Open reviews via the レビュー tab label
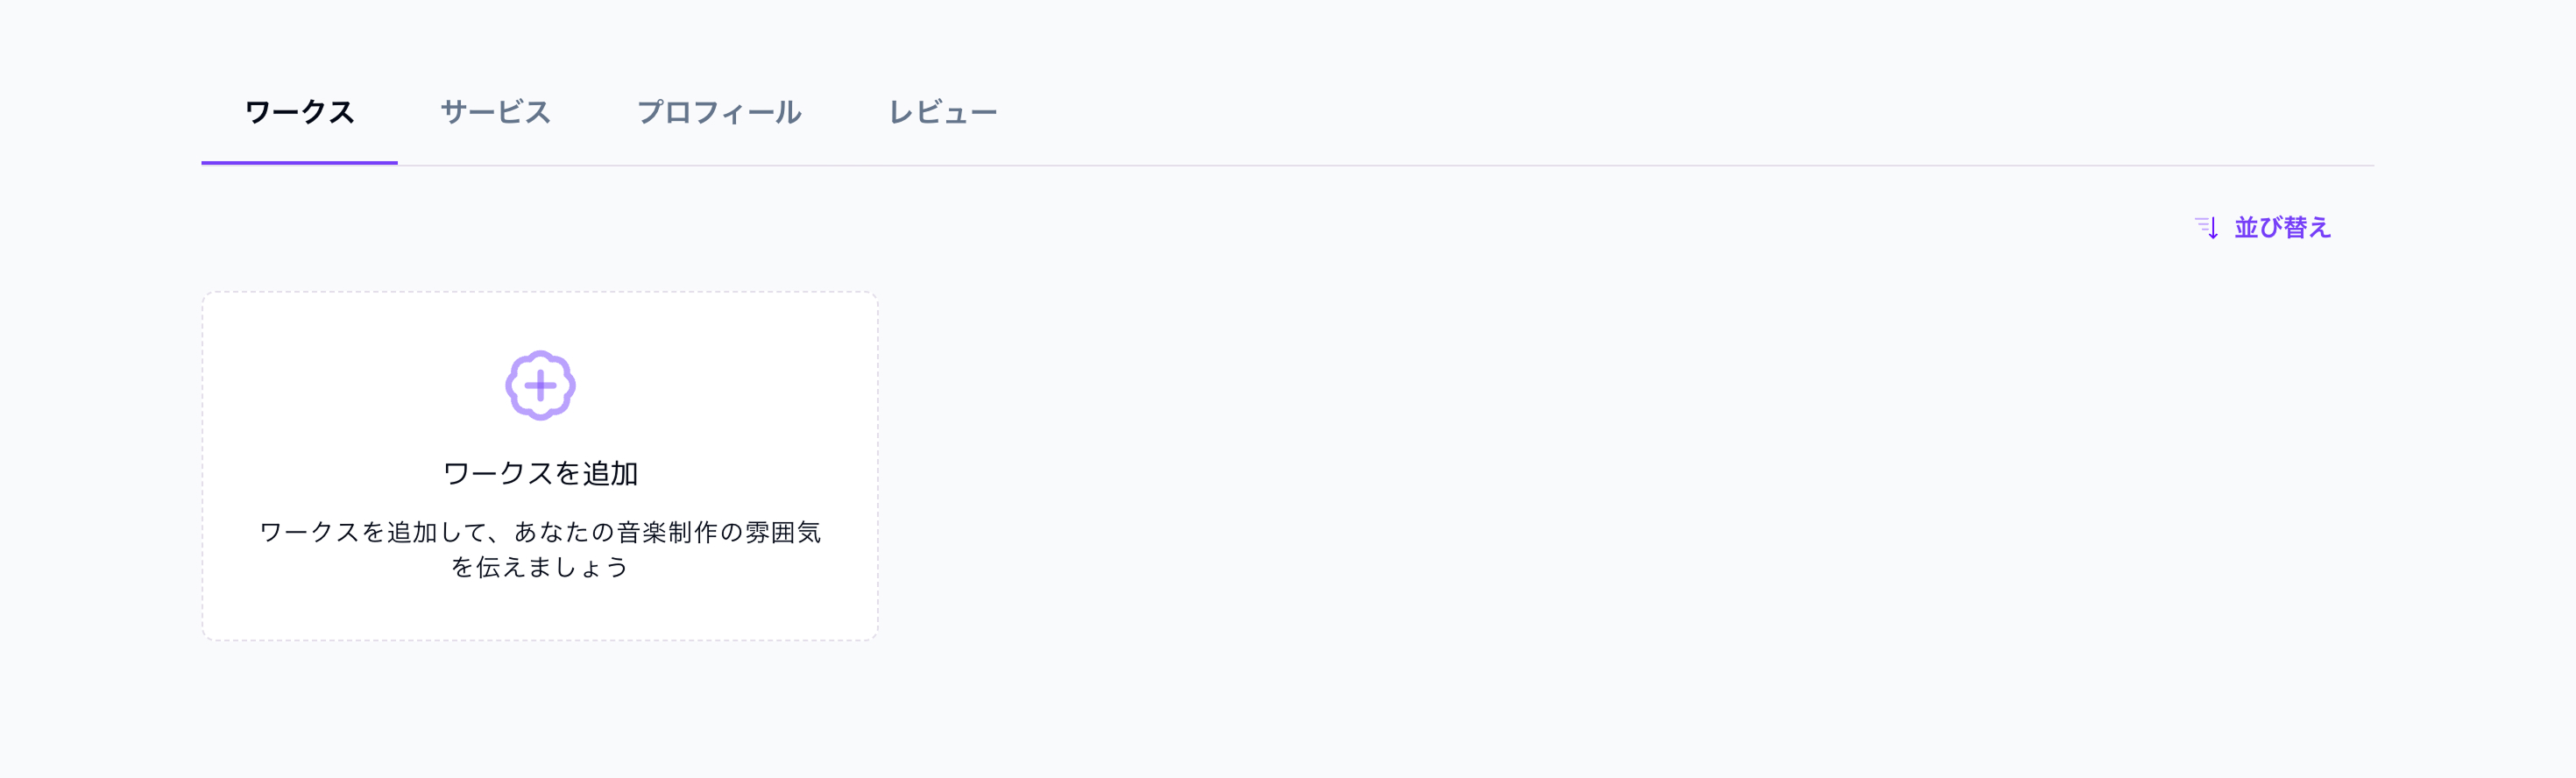This screenshot has height=778, width=2576. point(942,112)
